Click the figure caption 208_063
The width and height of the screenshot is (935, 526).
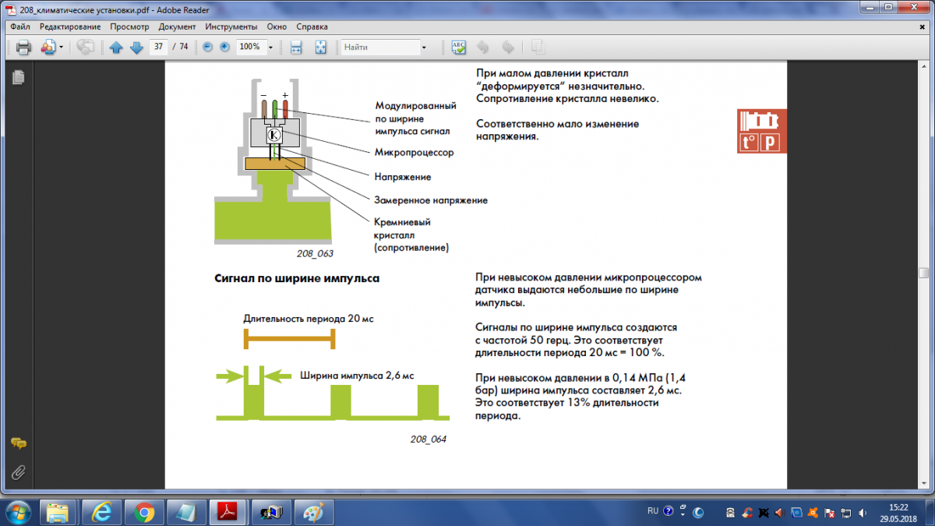coord(315,254)
